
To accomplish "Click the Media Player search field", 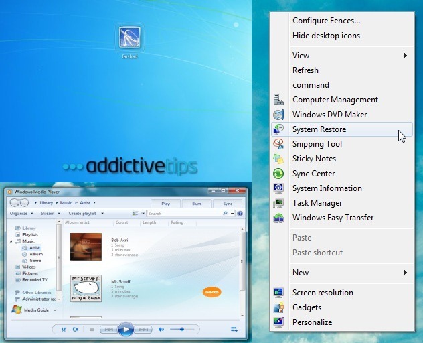I will [185, 214].
